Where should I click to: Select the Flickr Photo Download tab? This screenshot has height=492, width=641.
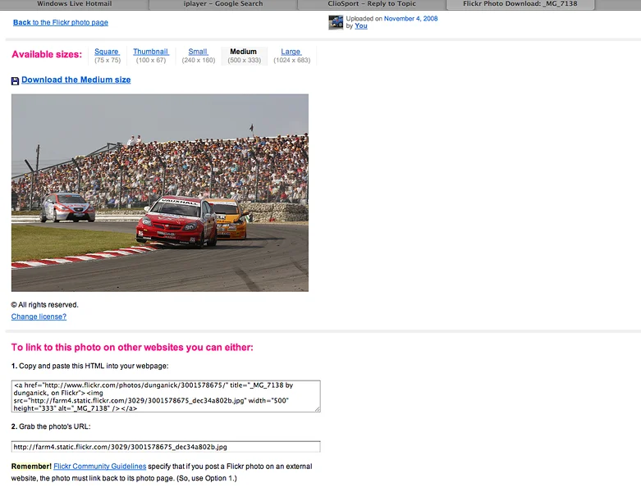[x=520, y=4]
